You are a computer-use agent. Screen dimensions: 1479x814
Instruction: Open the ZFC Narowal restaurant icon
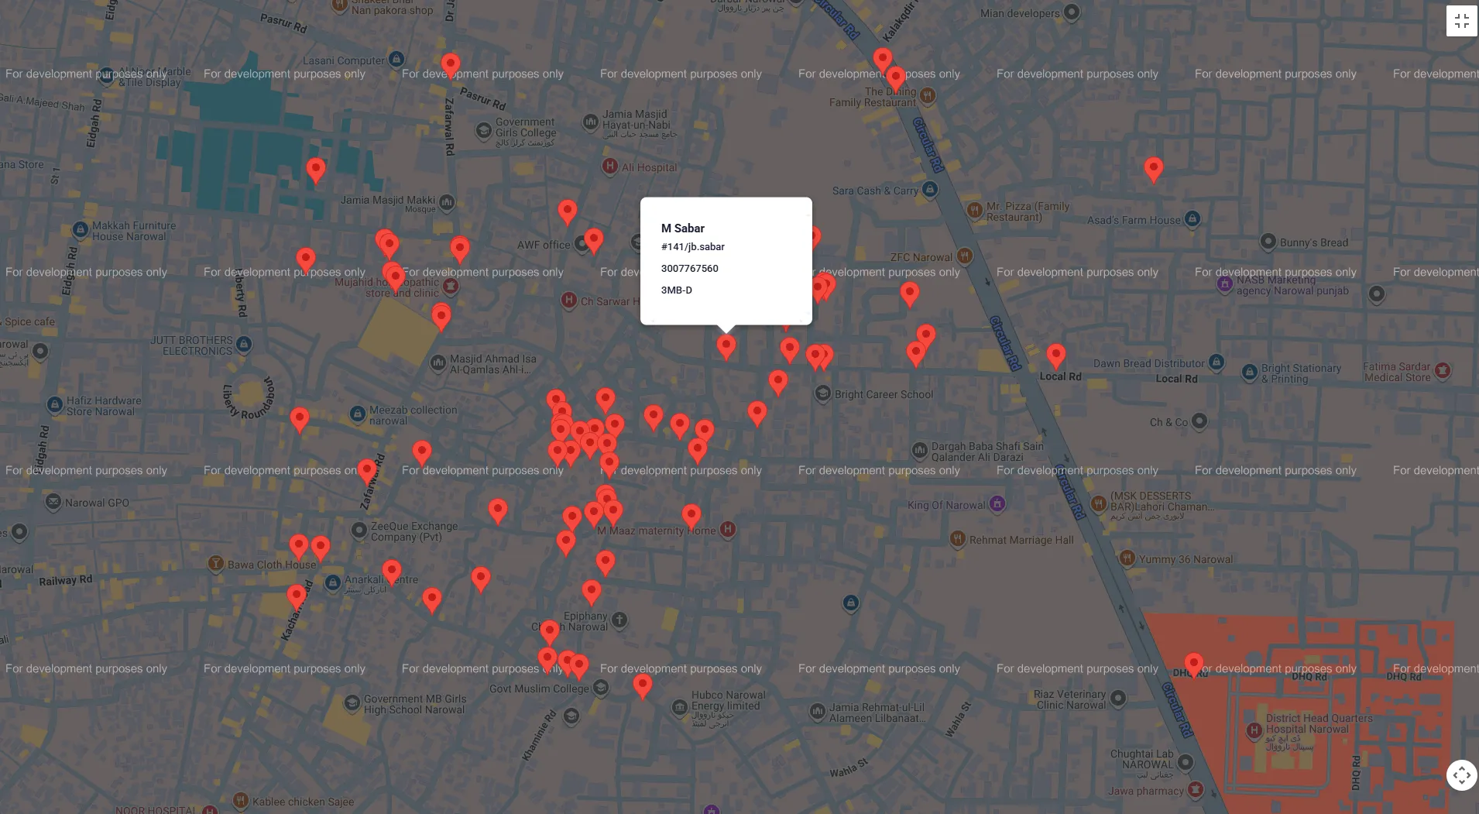(x=964, y=255)
